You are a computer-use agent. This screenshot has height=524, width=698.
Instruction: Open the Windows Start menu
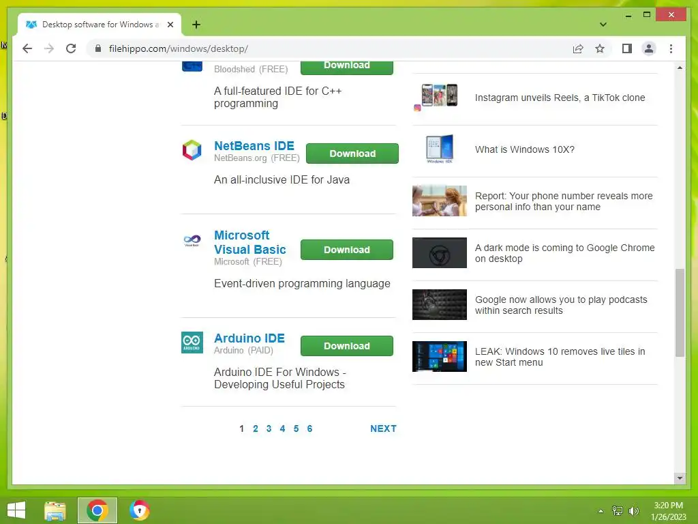(16, 510)
